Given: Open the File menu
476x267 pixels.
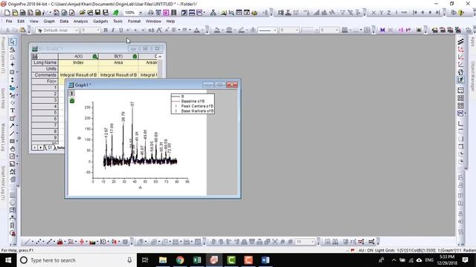Looking at the screenshot, I should click(9, 22).
